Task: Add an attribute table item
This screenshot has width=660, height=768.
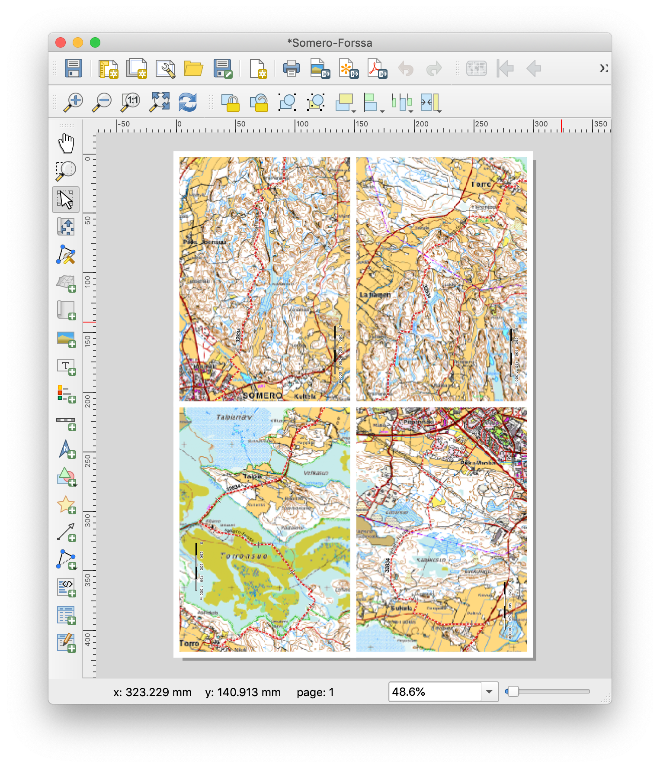Action: (66, 615)
